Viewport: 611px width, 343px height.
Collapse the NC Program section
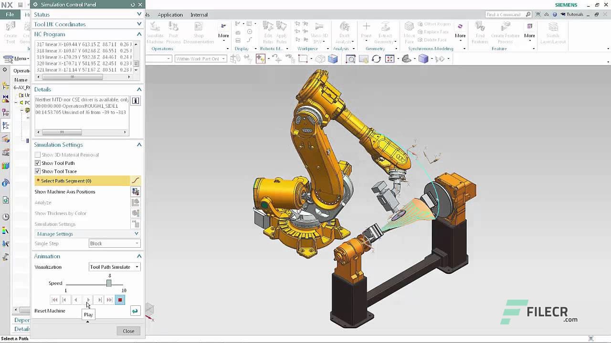139,34
